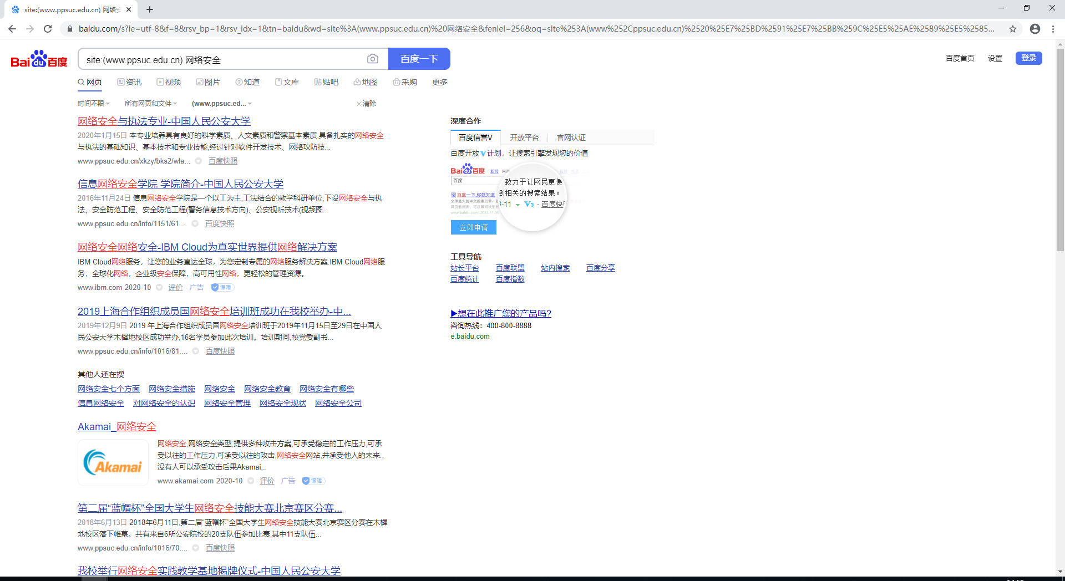Bookmark this page with star icon
This screenshot has width=1065, height=581.
point(1013,29)
